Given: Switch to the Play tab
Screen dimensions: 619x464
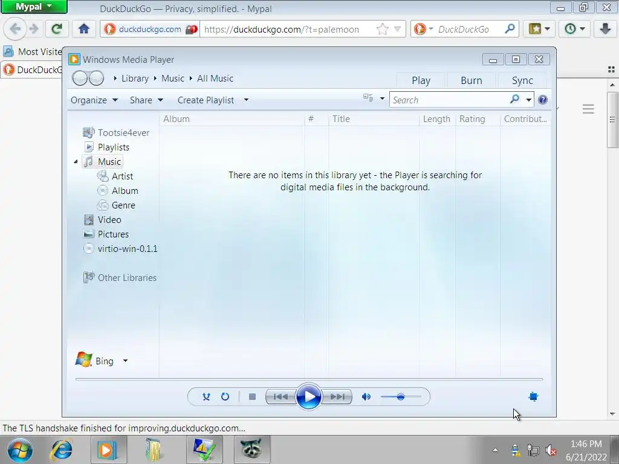Looking at the screenshot, I should pyautogui.click(x=421, y=80).
